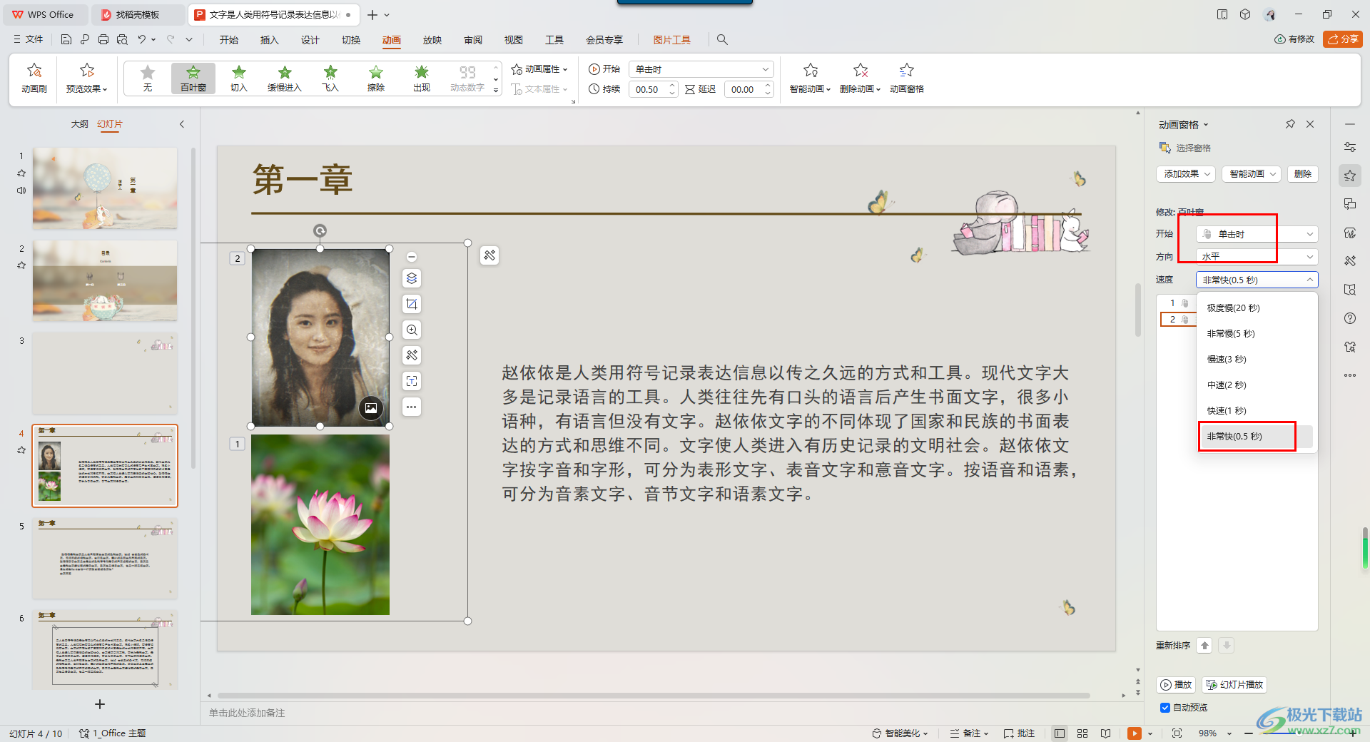
Task: Open the 开始 单击时 dropdown in ribbon
Action: coord(701,69)
